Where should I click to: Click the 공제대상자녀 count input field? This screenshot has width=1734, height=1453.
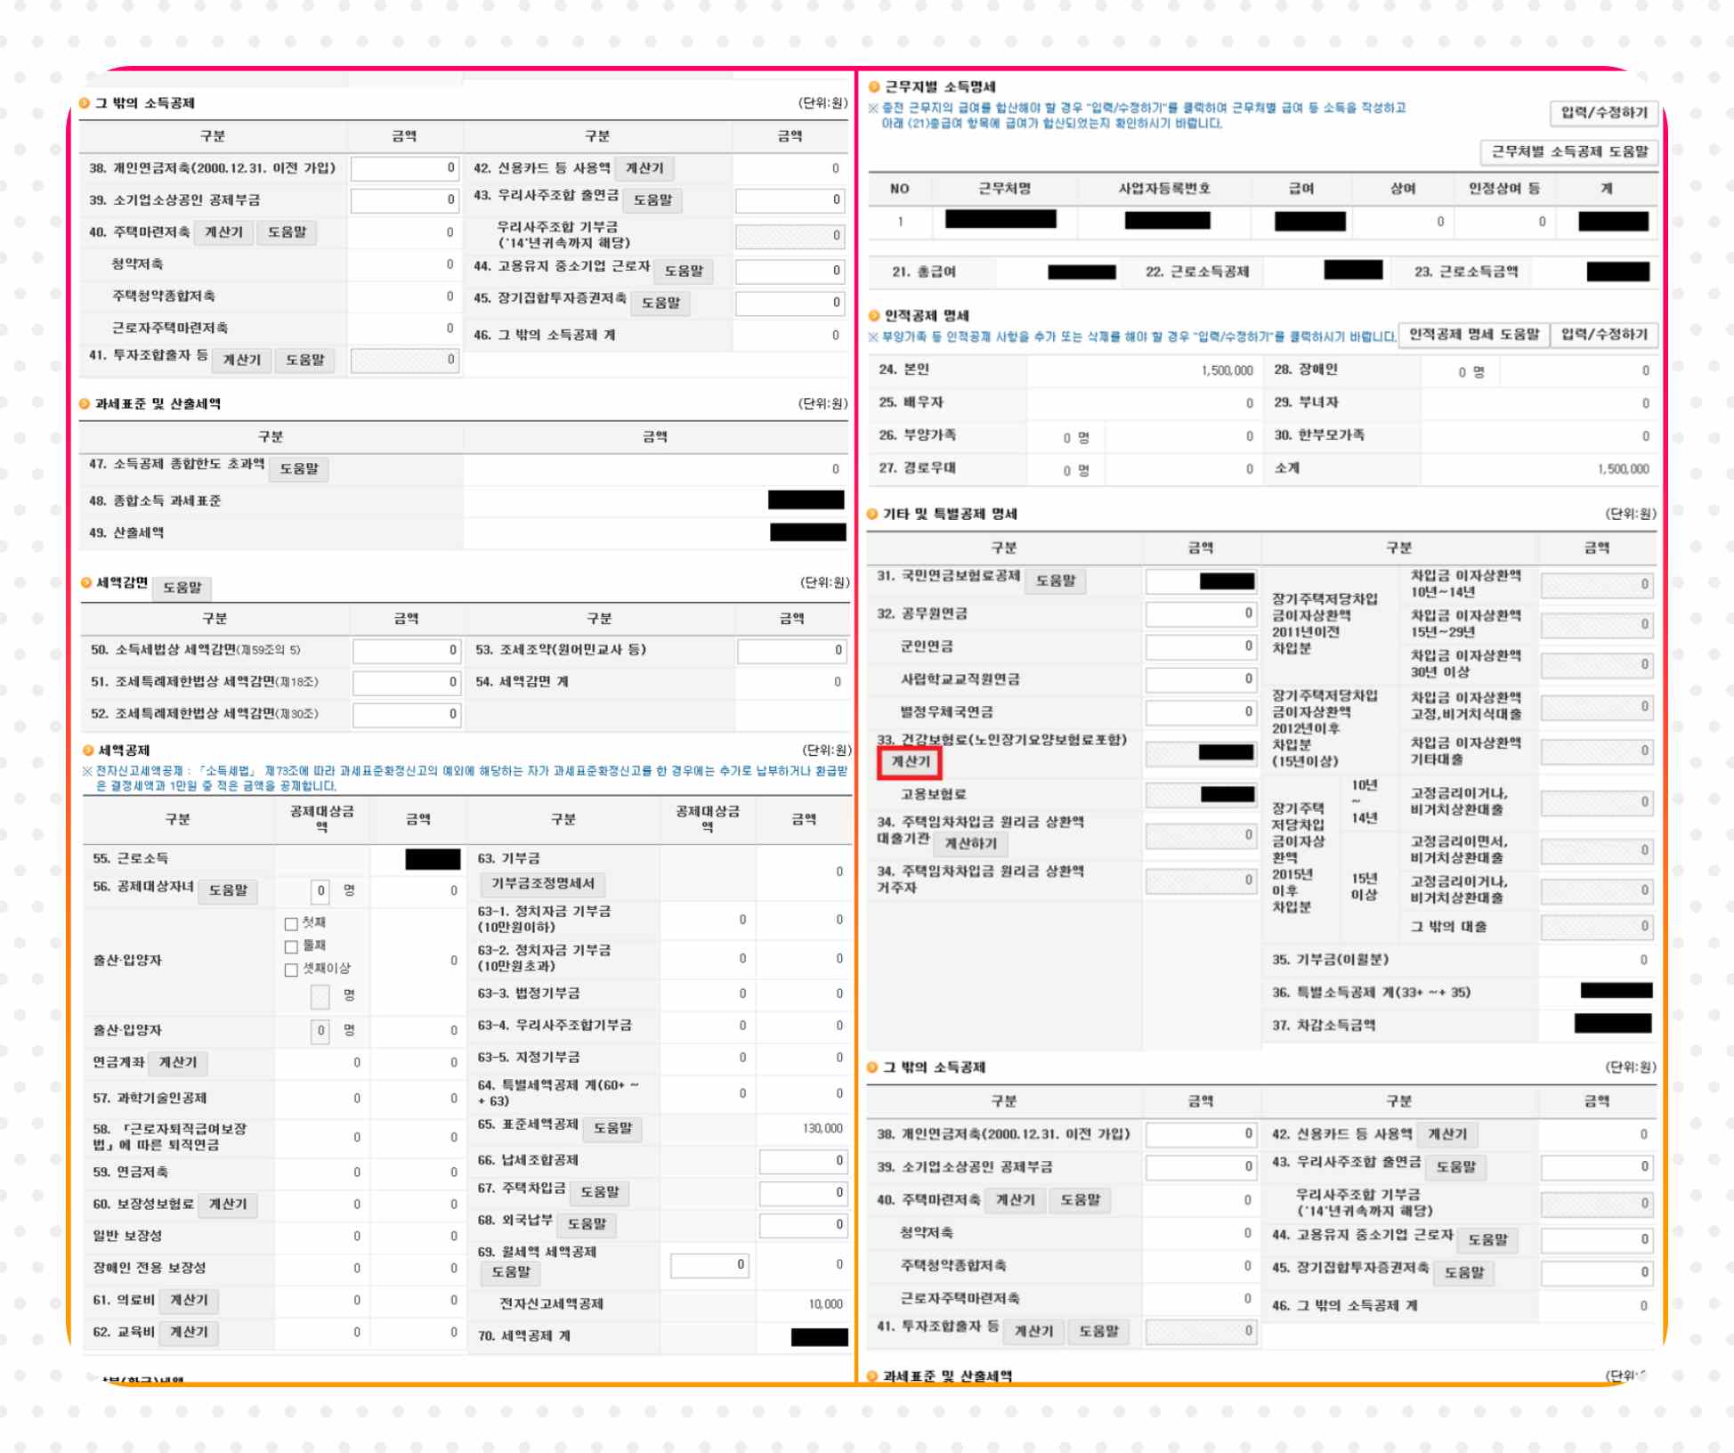click(320, 891)
